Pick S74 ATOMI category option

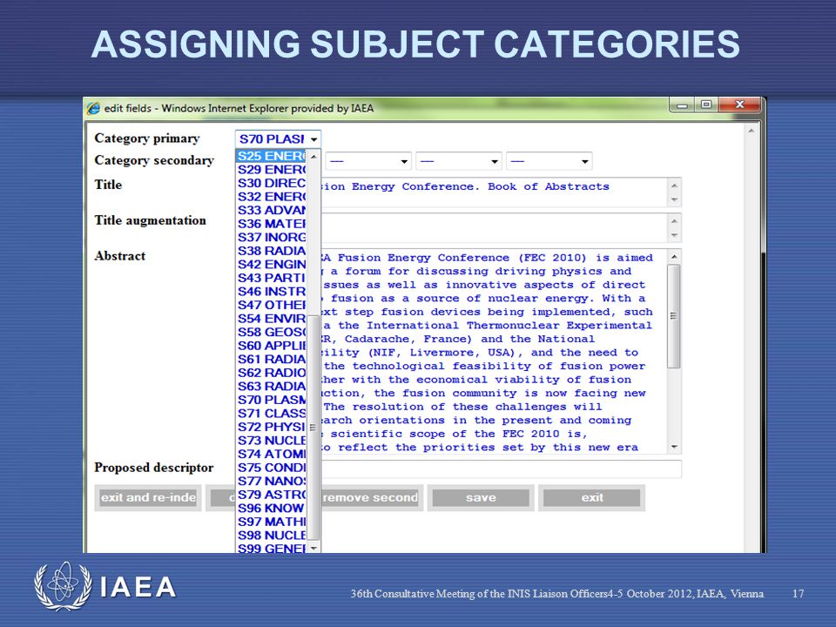[272, 455]
